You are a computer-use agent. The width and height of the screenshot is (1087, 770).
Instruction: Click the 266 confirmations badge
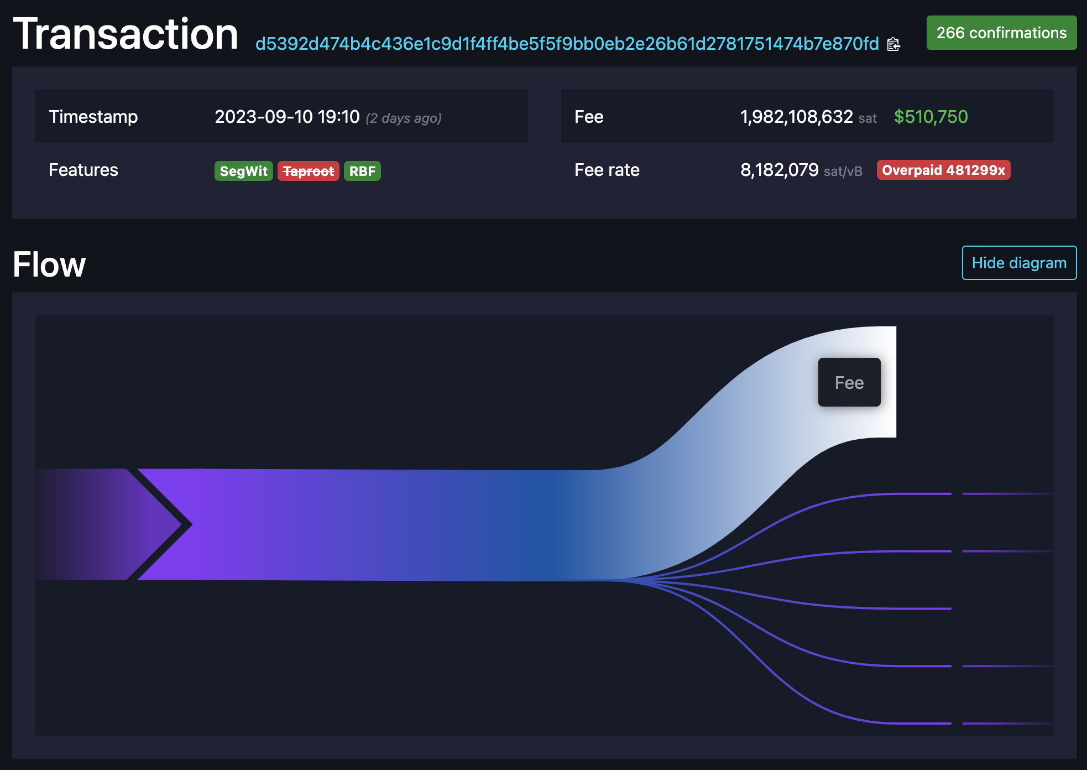(x=1001, y=33)
